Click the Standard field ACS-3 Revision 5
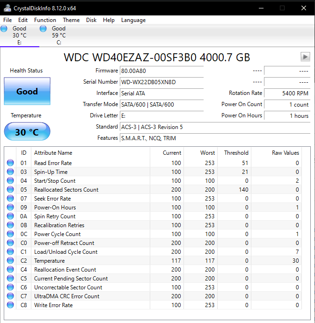Screen dimensions: 315x323 [215, 127]
